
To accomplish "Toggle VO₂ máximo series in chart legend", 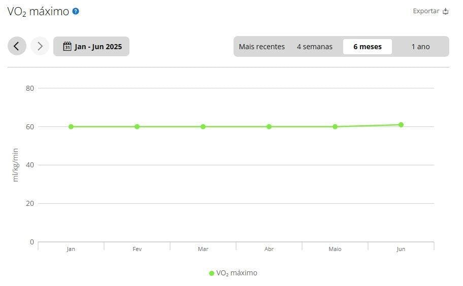I will [233, 273].
